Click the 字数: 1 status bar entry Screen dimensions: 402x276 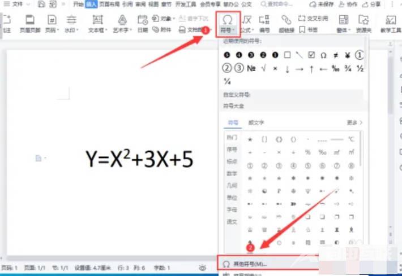pyautogui.click(x=162, y=268)
